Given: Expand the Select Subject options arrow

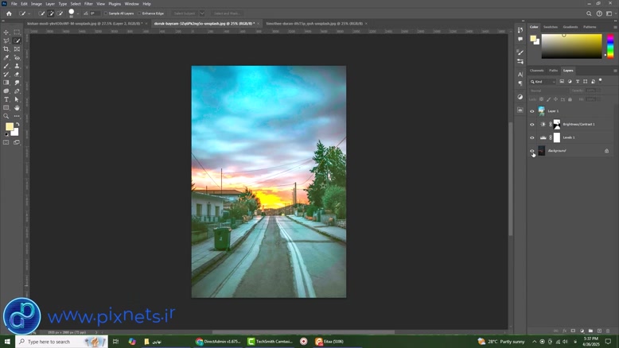Looking at the screenshot, I should click(x=202, y=14).
